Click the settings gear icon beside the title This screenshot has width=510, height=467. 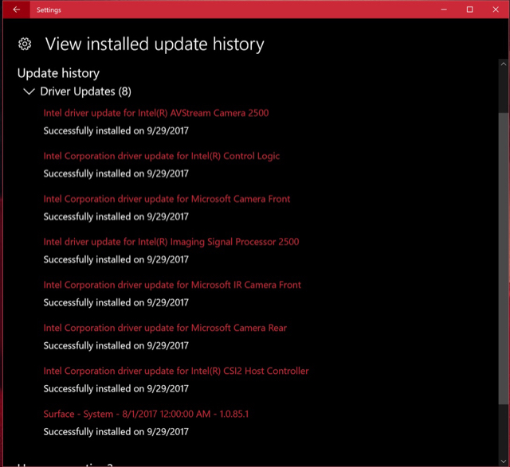tap(25, 44)
